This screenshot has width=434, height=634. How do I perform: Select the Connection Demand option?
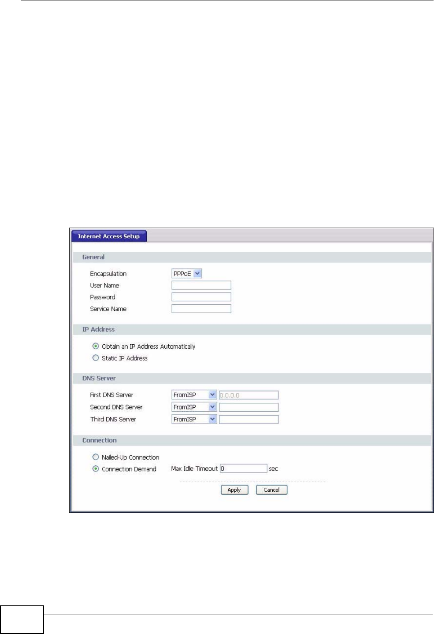click(96, 469)
